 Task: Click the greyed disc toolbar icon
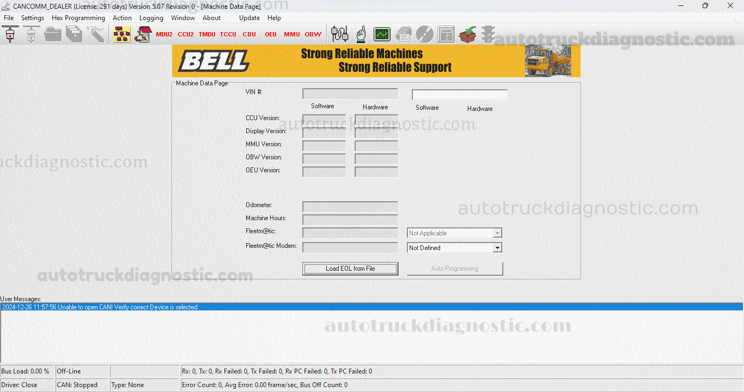[x=425, y=34]
